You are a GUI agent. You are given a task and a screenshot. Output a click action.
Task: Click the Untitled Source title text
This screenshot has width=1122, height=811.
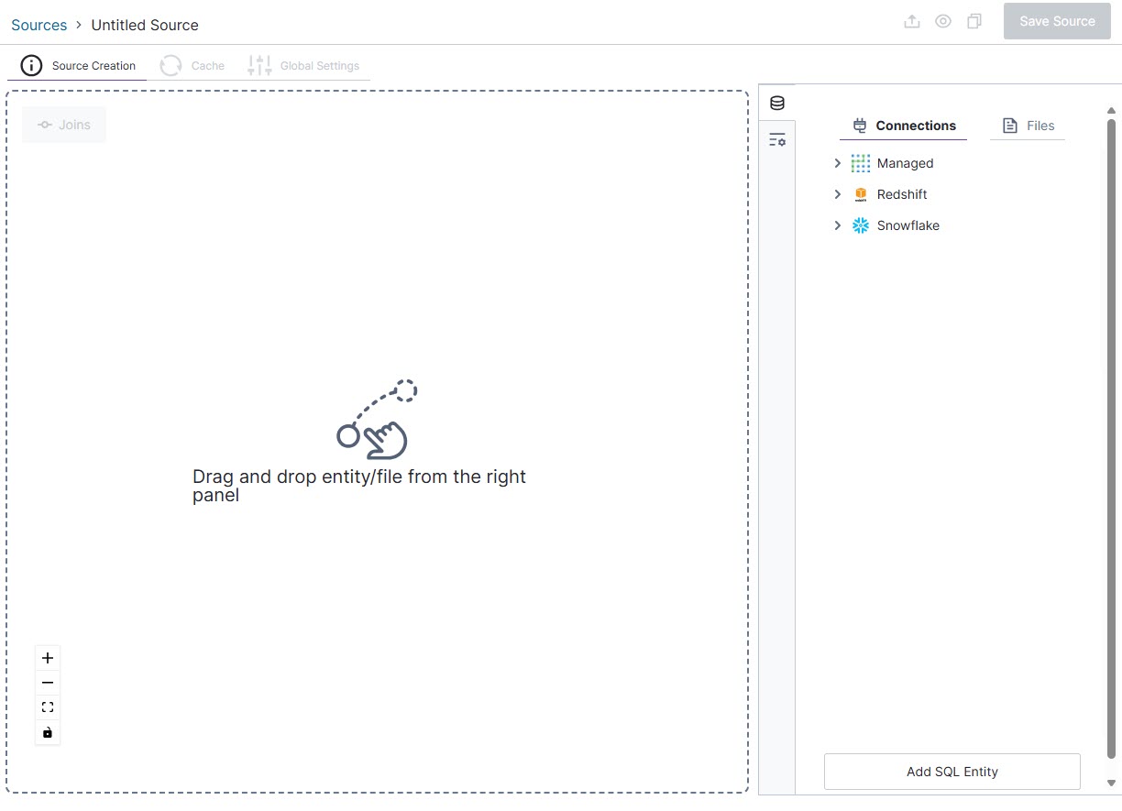click(x=144, y=25)
